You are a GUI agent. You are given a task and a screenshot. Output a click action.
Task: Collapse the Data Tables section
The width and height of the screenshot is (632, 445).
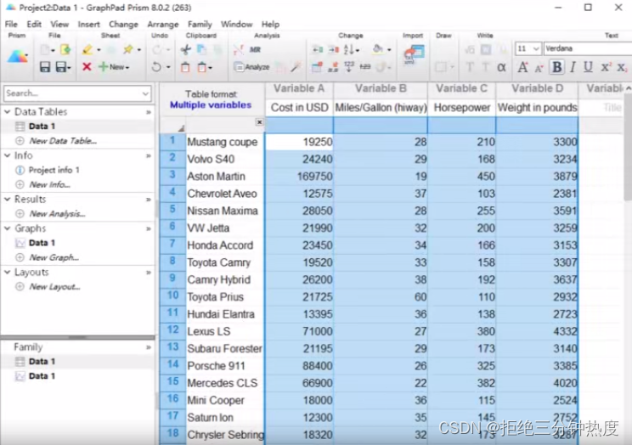pyautogui.click(x=8, y=111)
